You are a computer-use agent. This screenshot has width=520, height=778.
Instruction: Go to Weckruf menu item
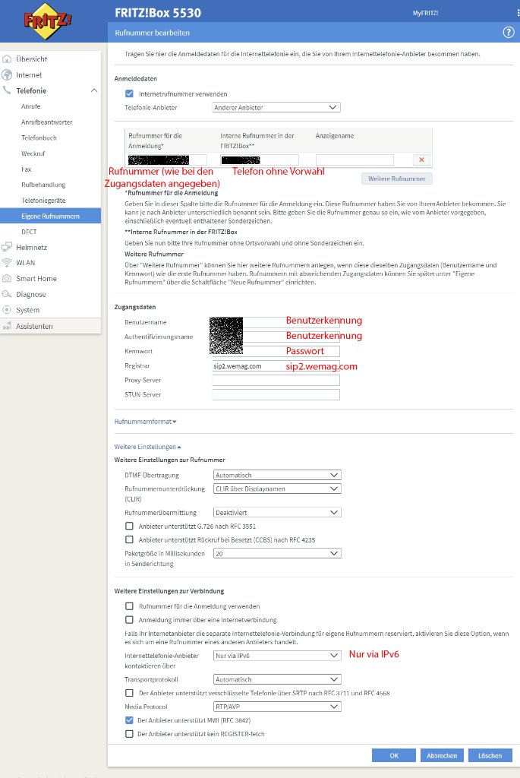[x=33, y=153]
